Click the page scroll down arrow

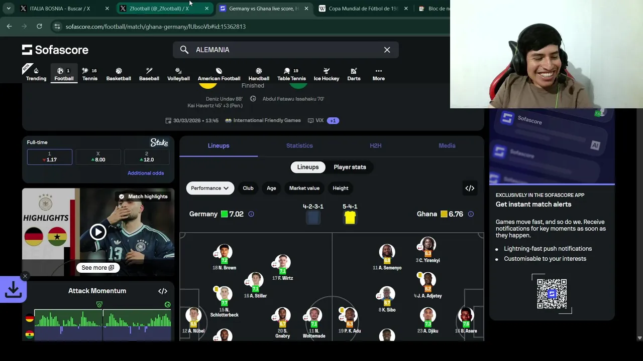coord(639,338)
